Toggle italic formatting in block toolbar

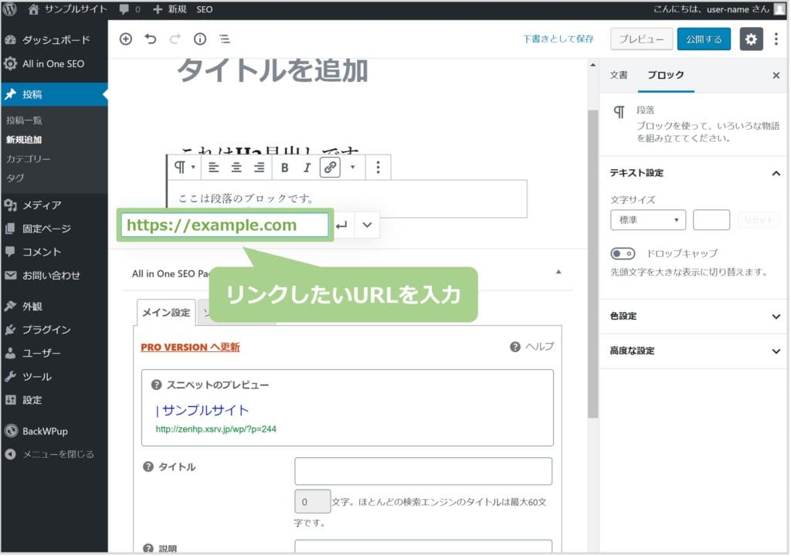pyautogui.click(x=307, y=168)
